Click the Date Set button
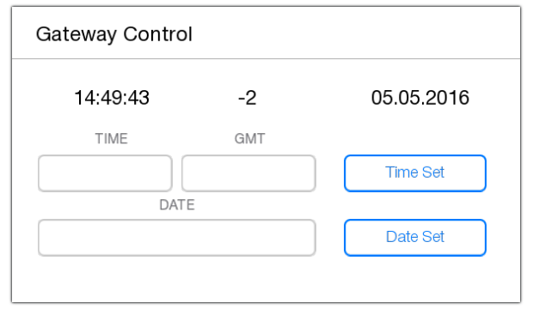This screenshot has height=309, width=533. 415,238
